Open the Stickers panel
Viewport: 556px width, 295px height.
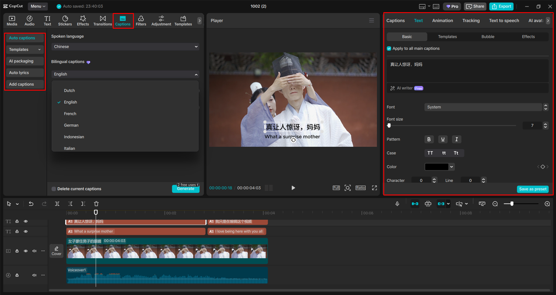pos(65,20)
